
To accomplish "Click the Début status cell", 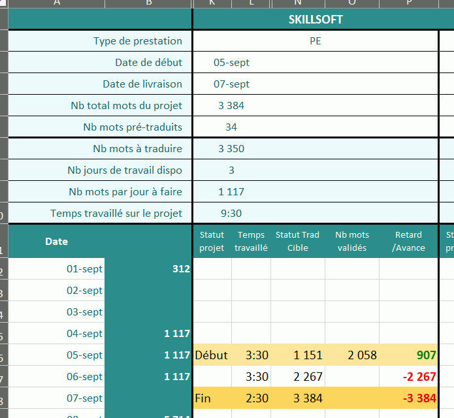I will [212, 355].
